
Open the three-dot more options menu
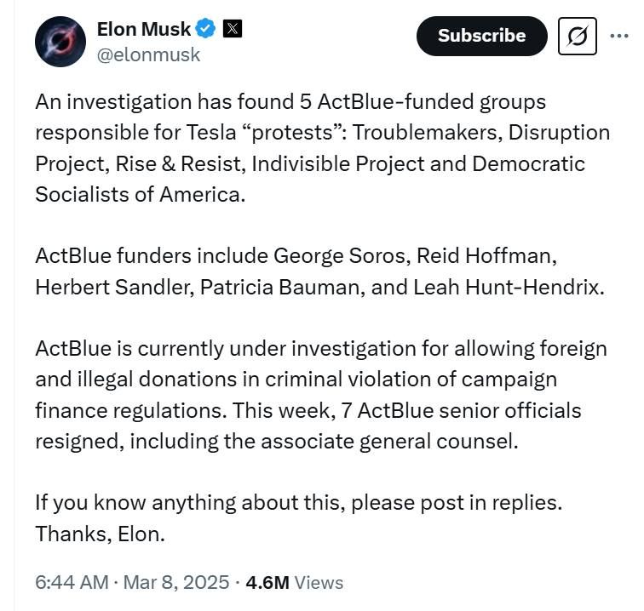[619, 36]
